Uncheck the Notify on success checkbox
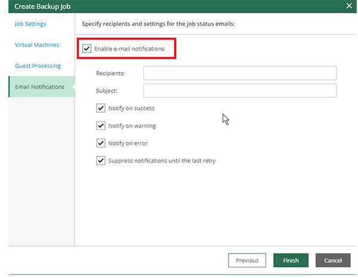This screenshot has width=358, height=278. pyautogui.click(x=101, y=108)
